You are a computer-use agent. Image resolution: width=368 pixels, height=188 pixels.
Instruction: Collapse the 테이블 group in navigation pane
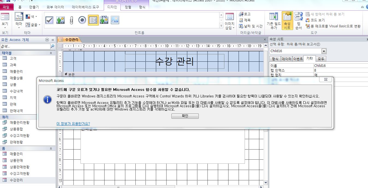51,53
